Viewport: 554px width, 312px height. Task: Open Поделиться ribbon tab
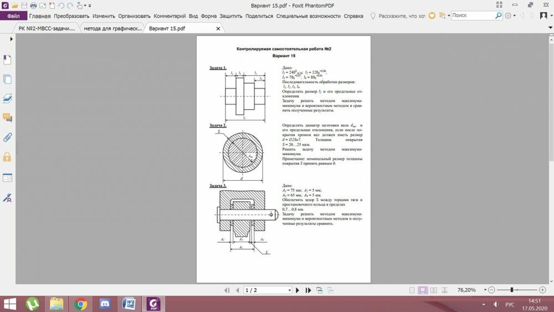coord(259,16)
